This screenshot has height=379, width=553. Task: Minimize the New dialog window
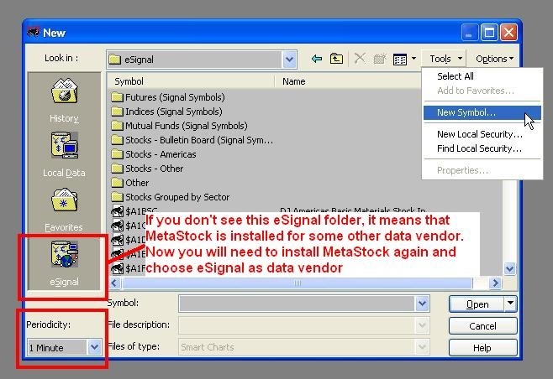coord(470,33)
